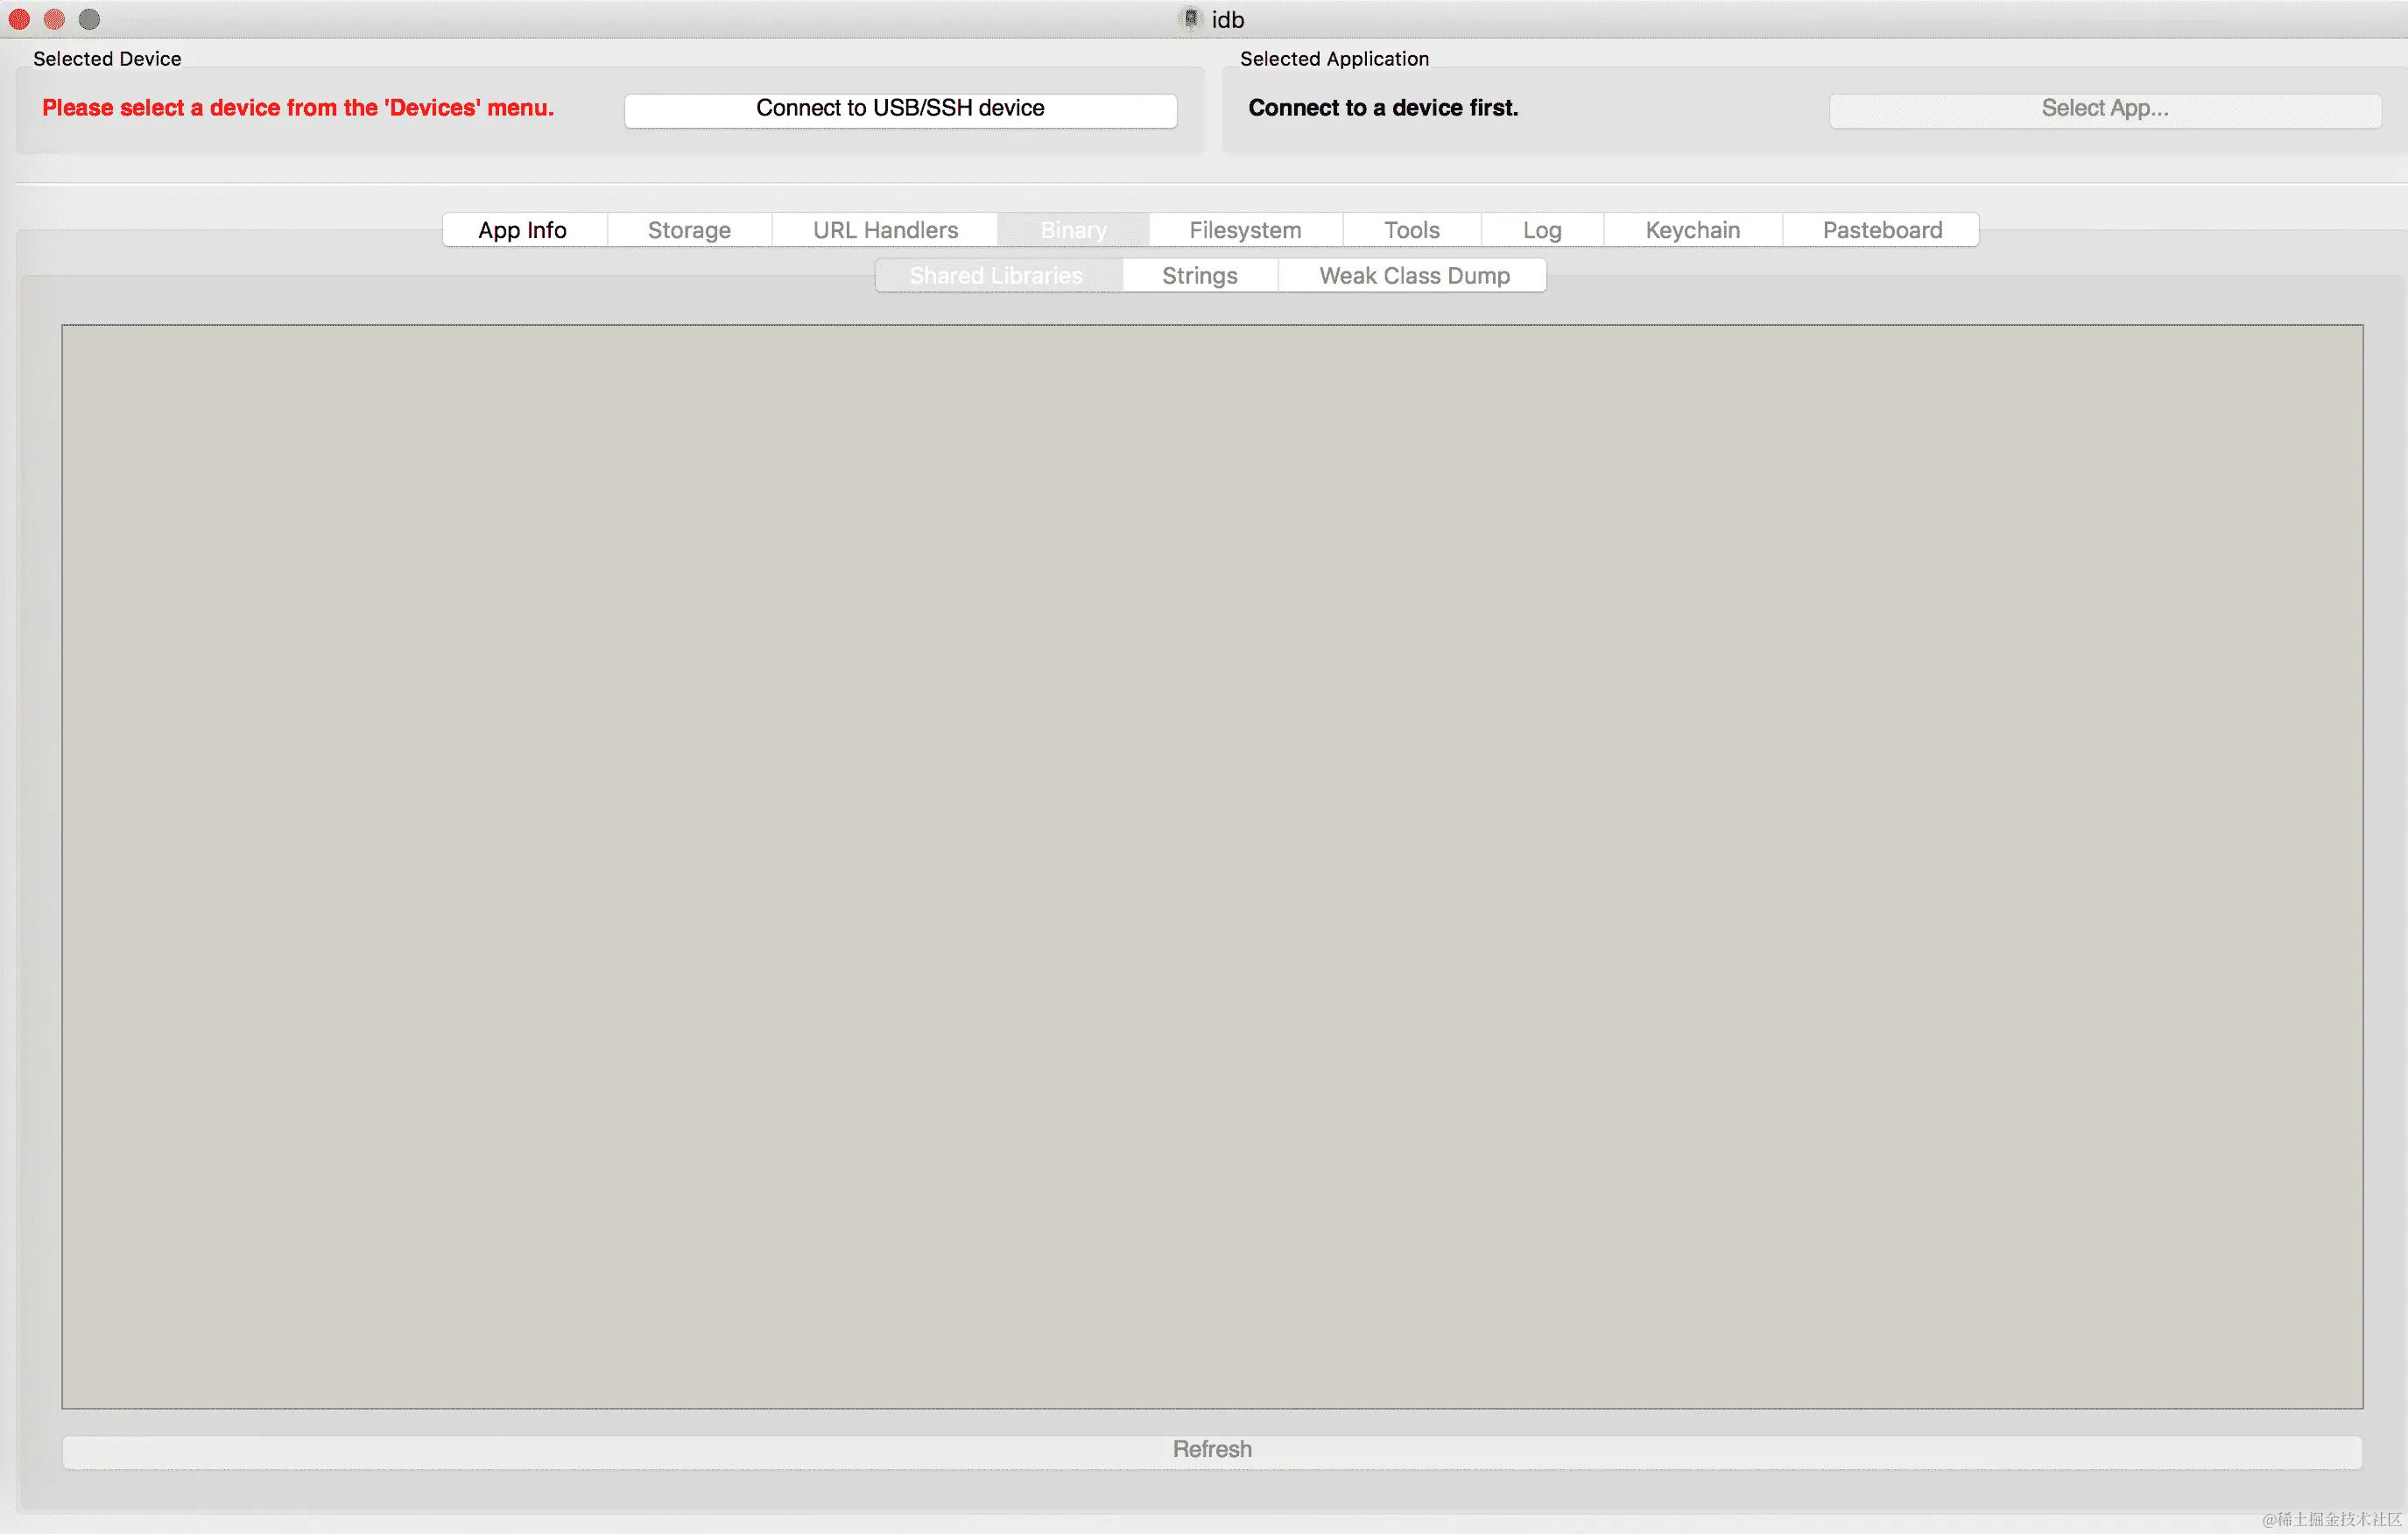Image resolution: width=2408 pixels, height=1534 pixels.
Task: Switch to the Pasteboard tab
Action: (1882, 230)
